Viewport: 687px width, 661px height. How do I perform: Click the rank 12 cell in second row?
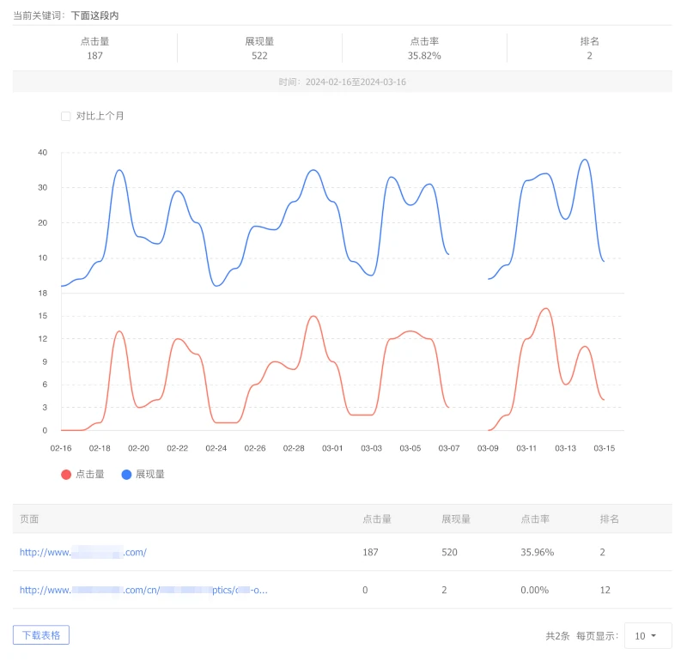click(x=605, y=590)
